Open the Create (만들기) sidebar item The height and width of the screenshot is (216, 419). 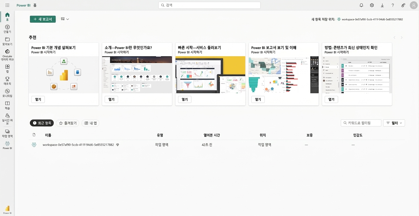7,29
